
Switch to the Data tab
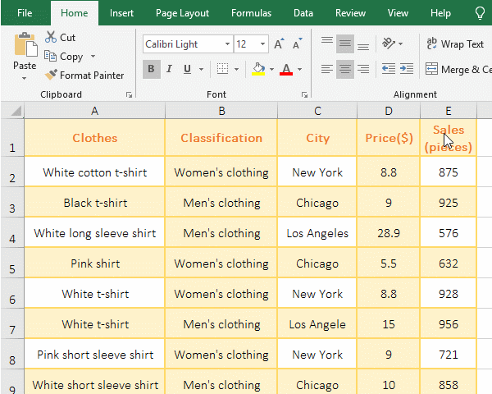pos(303,13)
